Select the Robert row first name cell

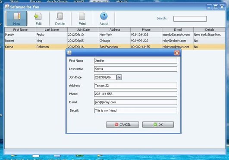click(20, 41)
